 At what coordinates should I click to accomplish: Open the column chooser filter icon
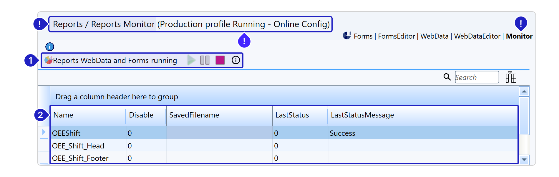511,77
